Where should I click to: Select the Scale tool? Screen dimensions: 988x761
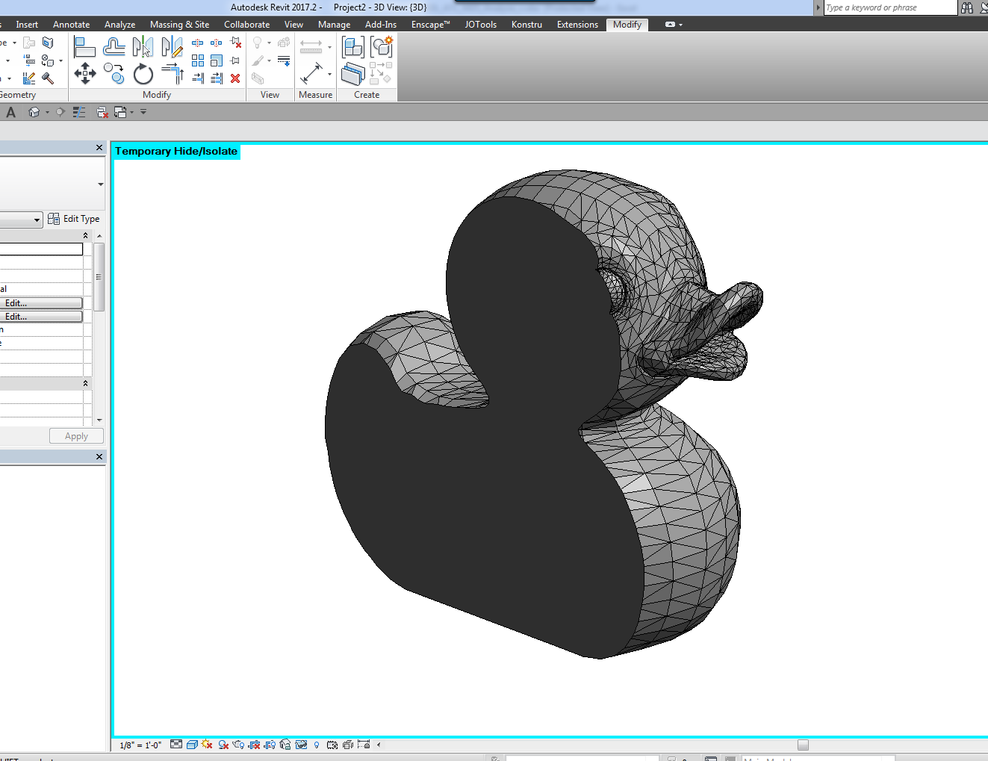click(x=217, y=60)
